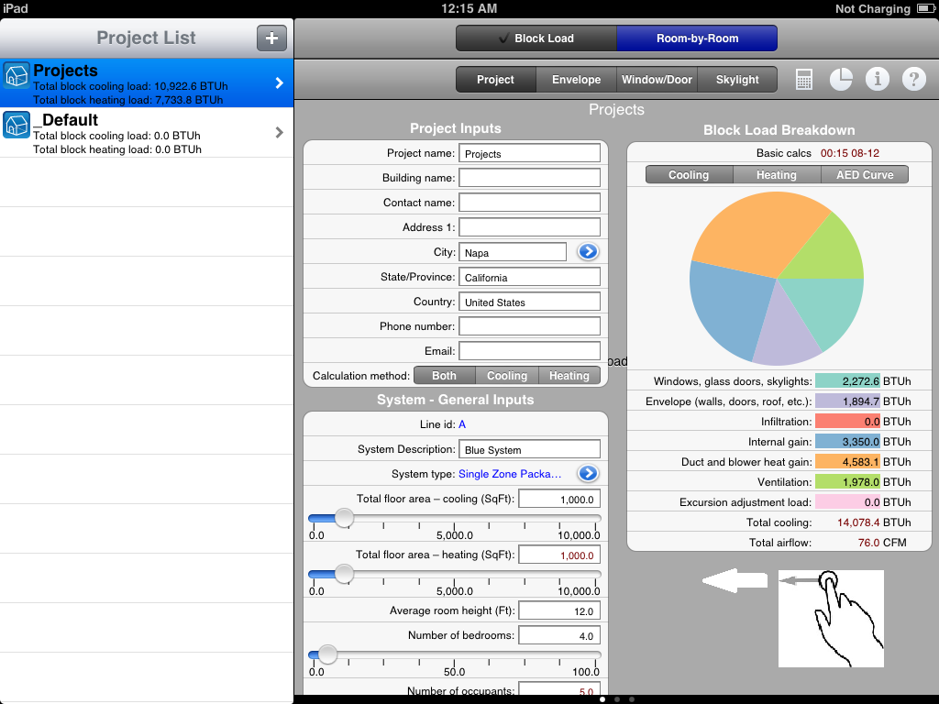This screenshot has height=704, width=939.
Task: Open the help question mark icon
Action: [x=914, y=79]
